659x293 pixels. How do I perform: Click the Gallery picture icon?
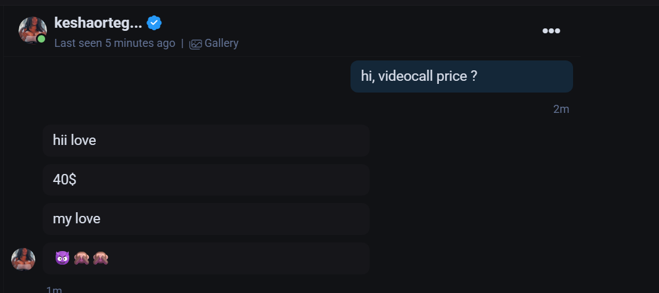[x=195, y=44]
